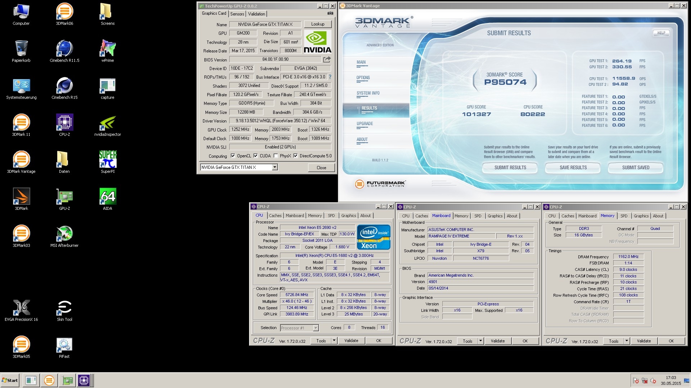The height and width of the screenshot is (388, 691).
Task: Toggle the CUDA checkbox in GPU-Z
Action: tap(256, 156)
